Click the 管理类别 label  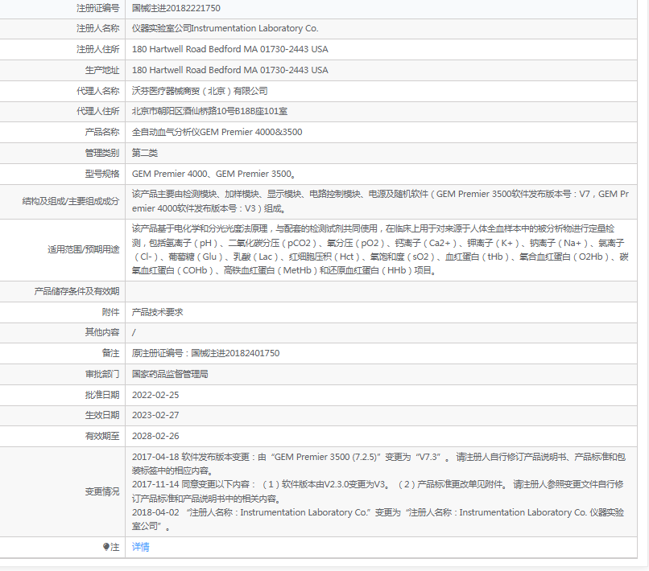102,153
